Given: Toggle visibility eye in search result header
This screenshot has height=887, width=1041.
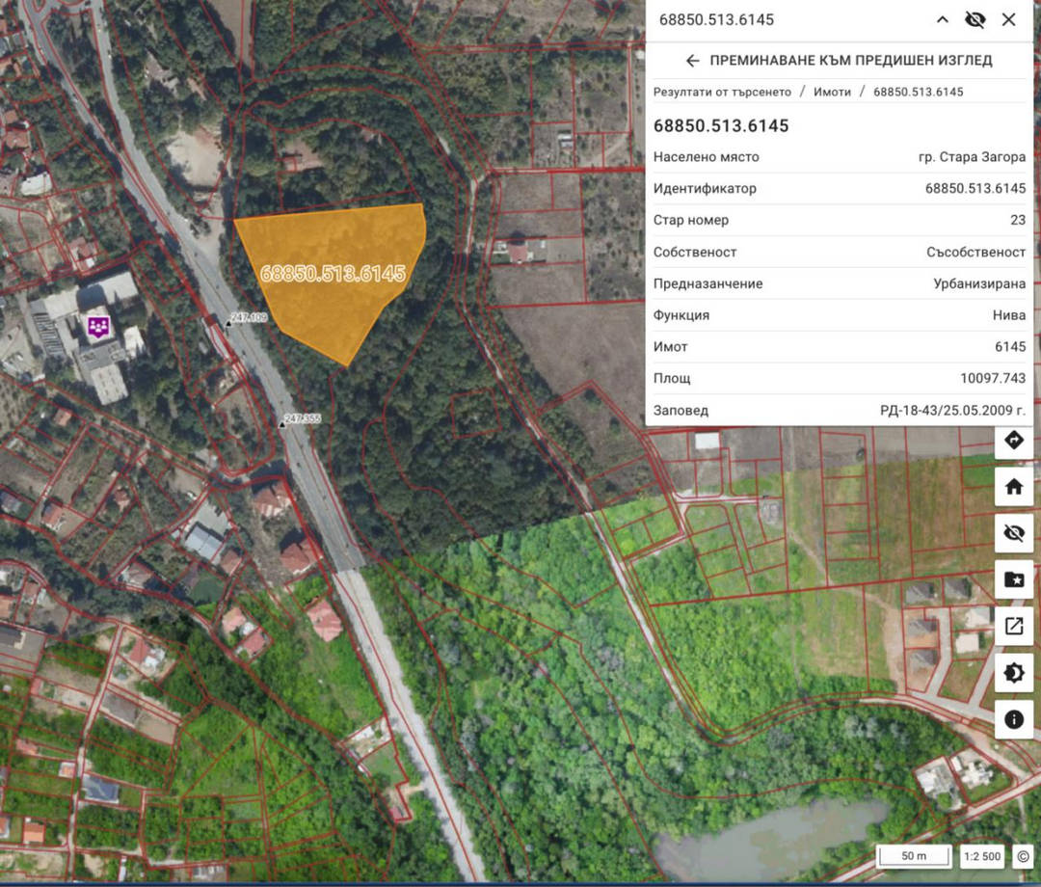Looking at the screenshot, I should (x=974, y=20).
